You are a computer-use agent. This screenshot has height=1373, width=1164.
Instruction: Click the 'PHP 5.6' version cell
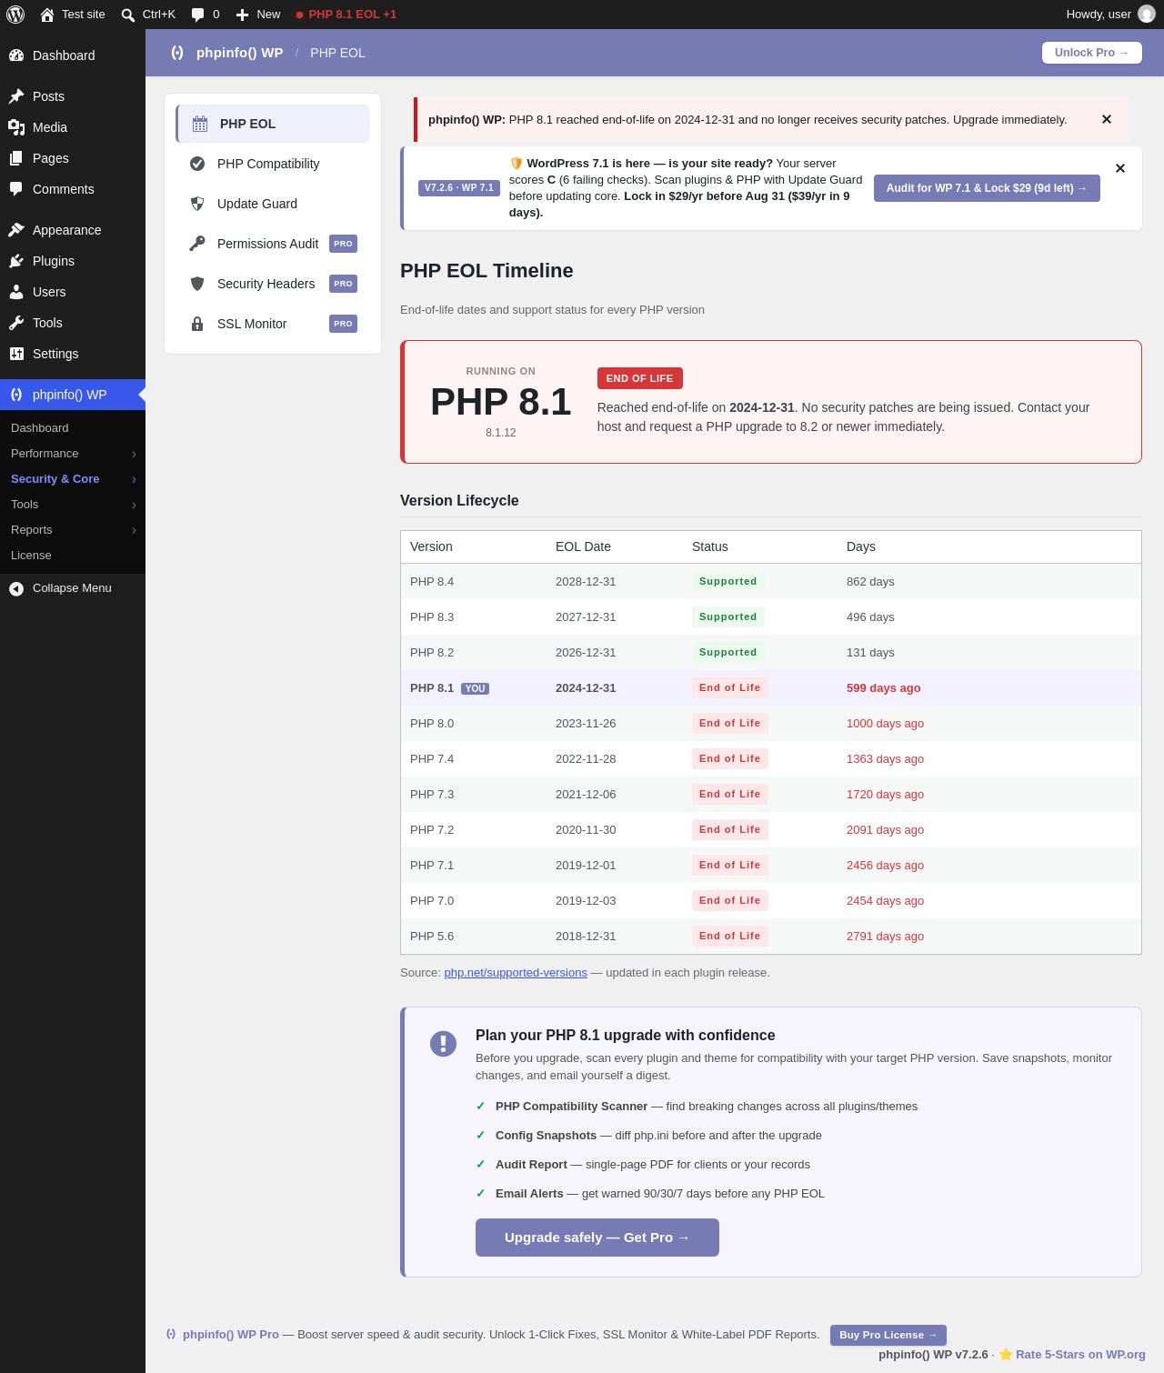pos(432,937)
